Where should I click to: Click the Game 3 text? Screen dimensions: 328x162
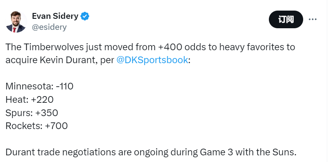coord(216,152)
